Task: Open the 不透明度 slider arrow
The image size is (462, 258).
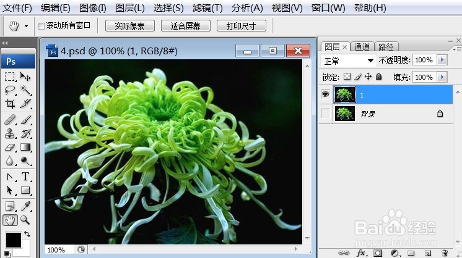Action: [442, 60]
